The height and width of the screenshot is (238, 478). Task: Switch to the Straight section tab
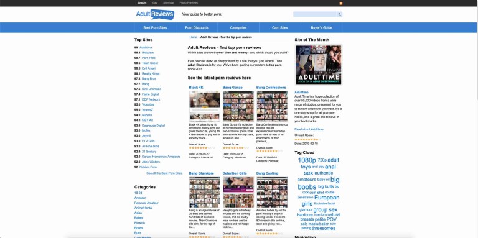tap(142, 2)
